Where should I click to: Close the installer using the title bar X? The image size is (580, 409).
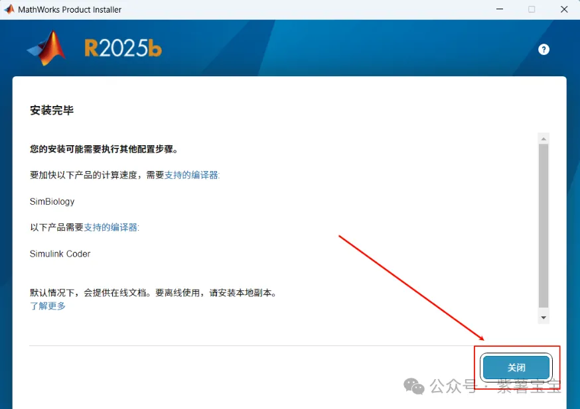tap(563, 9)
